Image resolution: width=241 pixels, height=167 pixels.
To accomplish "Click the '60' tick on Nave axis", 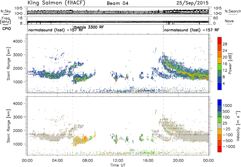I will (215, 18).
